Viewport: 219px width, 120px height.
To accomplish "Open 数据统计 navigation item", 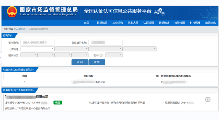I will 164,23.
